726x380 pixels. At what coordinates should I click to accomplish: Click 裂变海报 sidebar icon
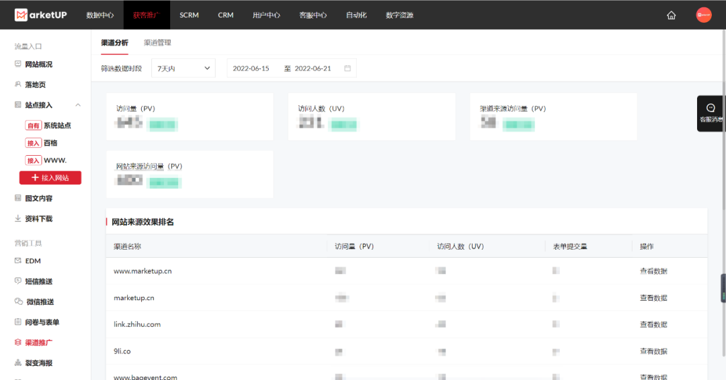click(x=17, y=363)
